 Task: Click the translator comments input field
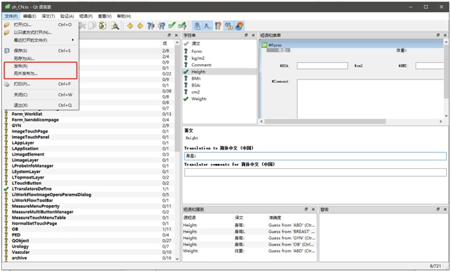pyautogui.click(x=315, y=172)
